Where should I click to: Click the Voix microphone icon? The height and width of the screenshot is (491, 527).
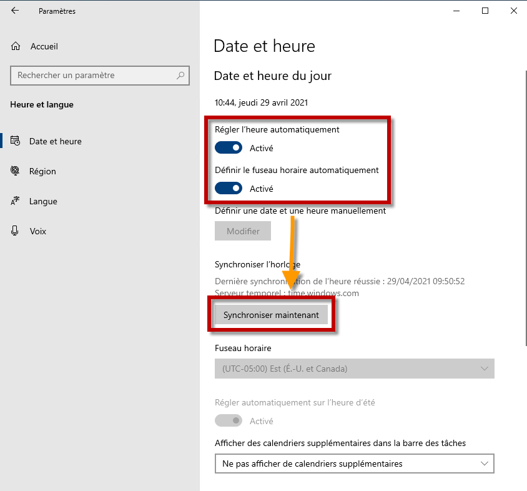pyautogui.click(x=15, y=231)
